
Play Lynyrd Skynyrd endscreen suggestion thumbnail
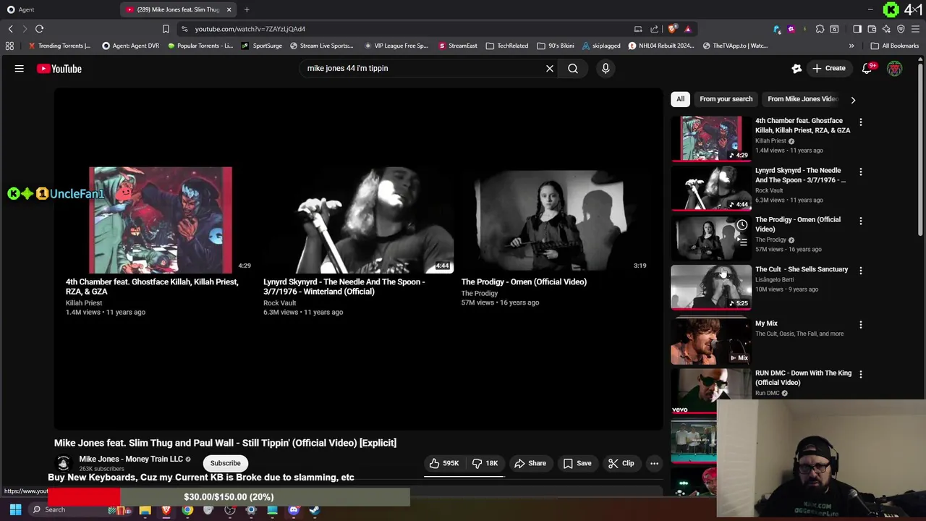click(x=359, y=220)
